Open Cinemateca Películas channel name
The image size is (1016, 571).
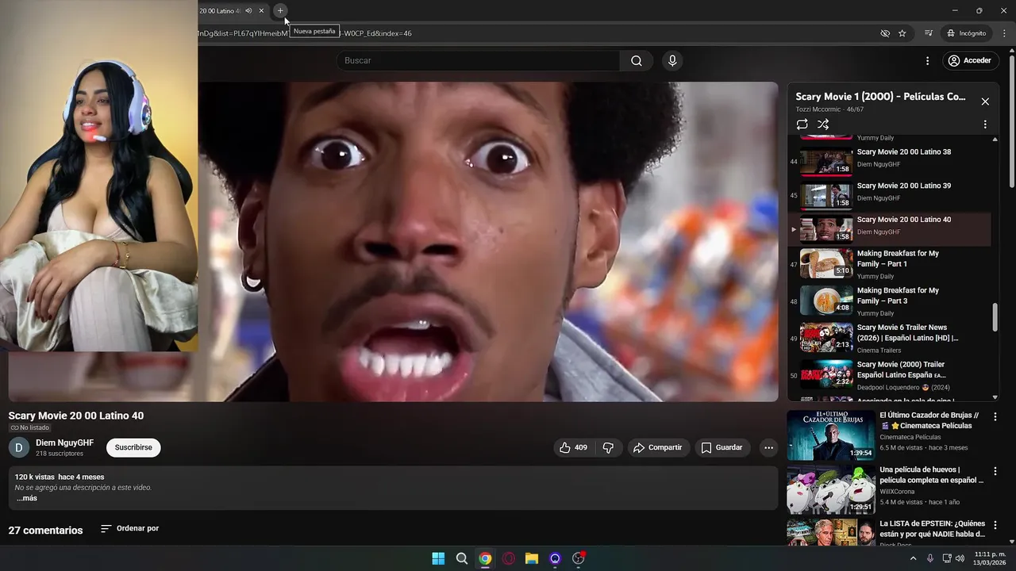point(910,437)
